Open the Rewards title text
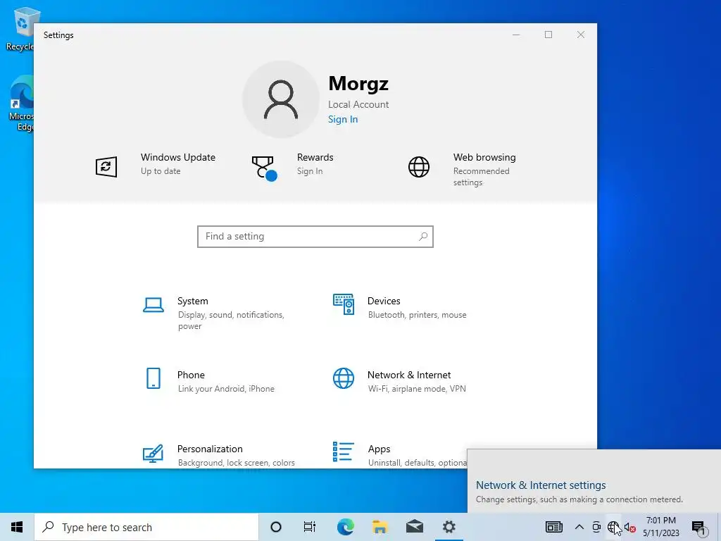Image resolution: width=721 pixels, height=541 pixels. (315, 157)
